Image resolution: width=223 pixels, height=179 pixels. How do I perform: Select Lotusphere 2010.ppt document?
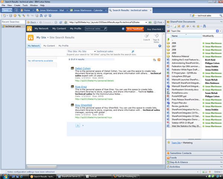pos(181,76)
